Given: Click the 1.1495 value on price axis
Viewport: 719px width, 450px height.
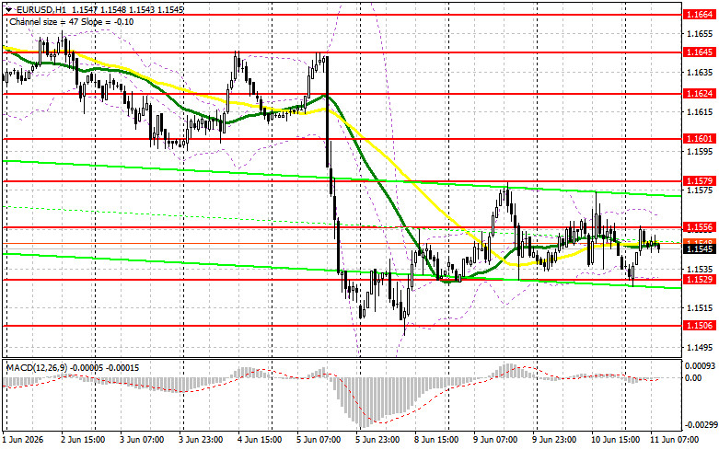Looking at the screenshot, I should [700, 348].
